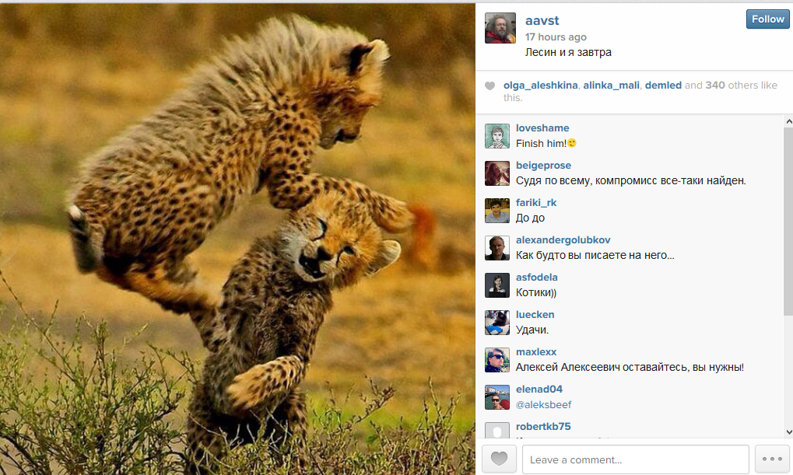Click the comments scrollbar up arrow
793x475 pixels.
(788, 121)
